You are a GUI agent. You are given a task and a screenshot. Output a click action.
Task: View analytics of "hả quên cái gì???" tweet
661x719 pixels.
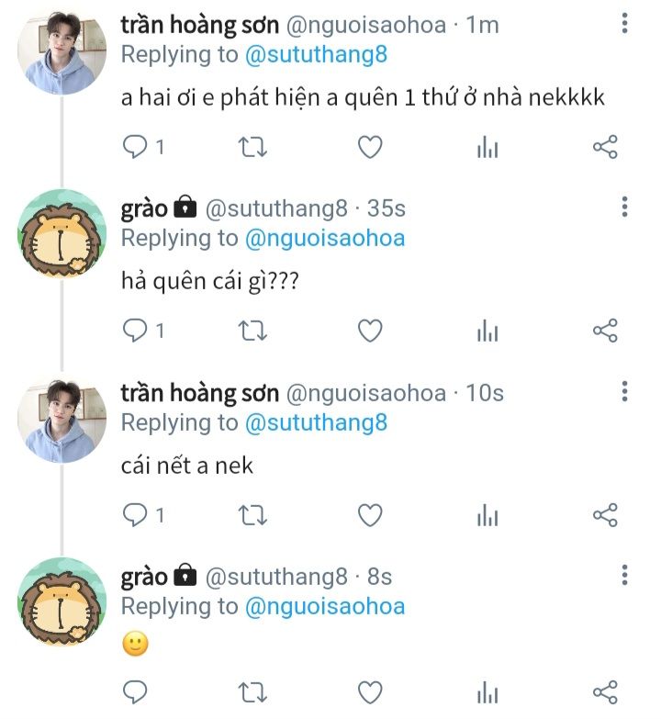tap(487, 331)
